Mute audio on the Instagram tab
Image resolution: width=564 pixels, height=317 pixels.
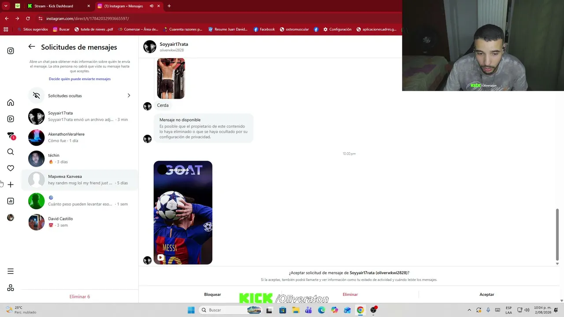(x=152, y=6)
